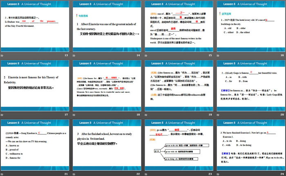Select the Albert Einstein greatest minds slide
This screenshot has height=176, width=286.
coord(107,26)
